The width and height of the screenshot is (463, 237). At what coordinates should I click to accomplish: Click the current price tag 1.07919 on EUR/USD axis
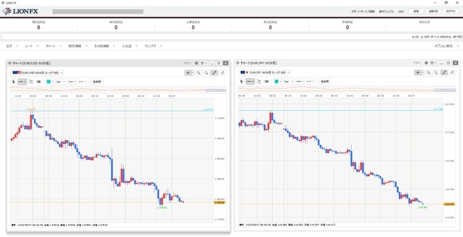point(219,203)
